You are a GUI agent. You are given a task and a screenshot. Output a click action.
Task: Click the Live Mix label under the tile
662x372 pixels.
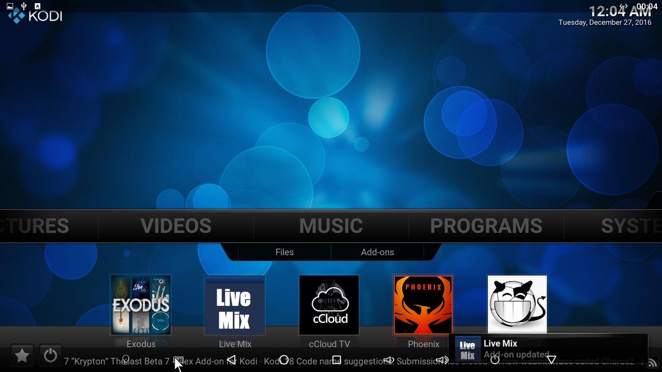pos(235,344)
